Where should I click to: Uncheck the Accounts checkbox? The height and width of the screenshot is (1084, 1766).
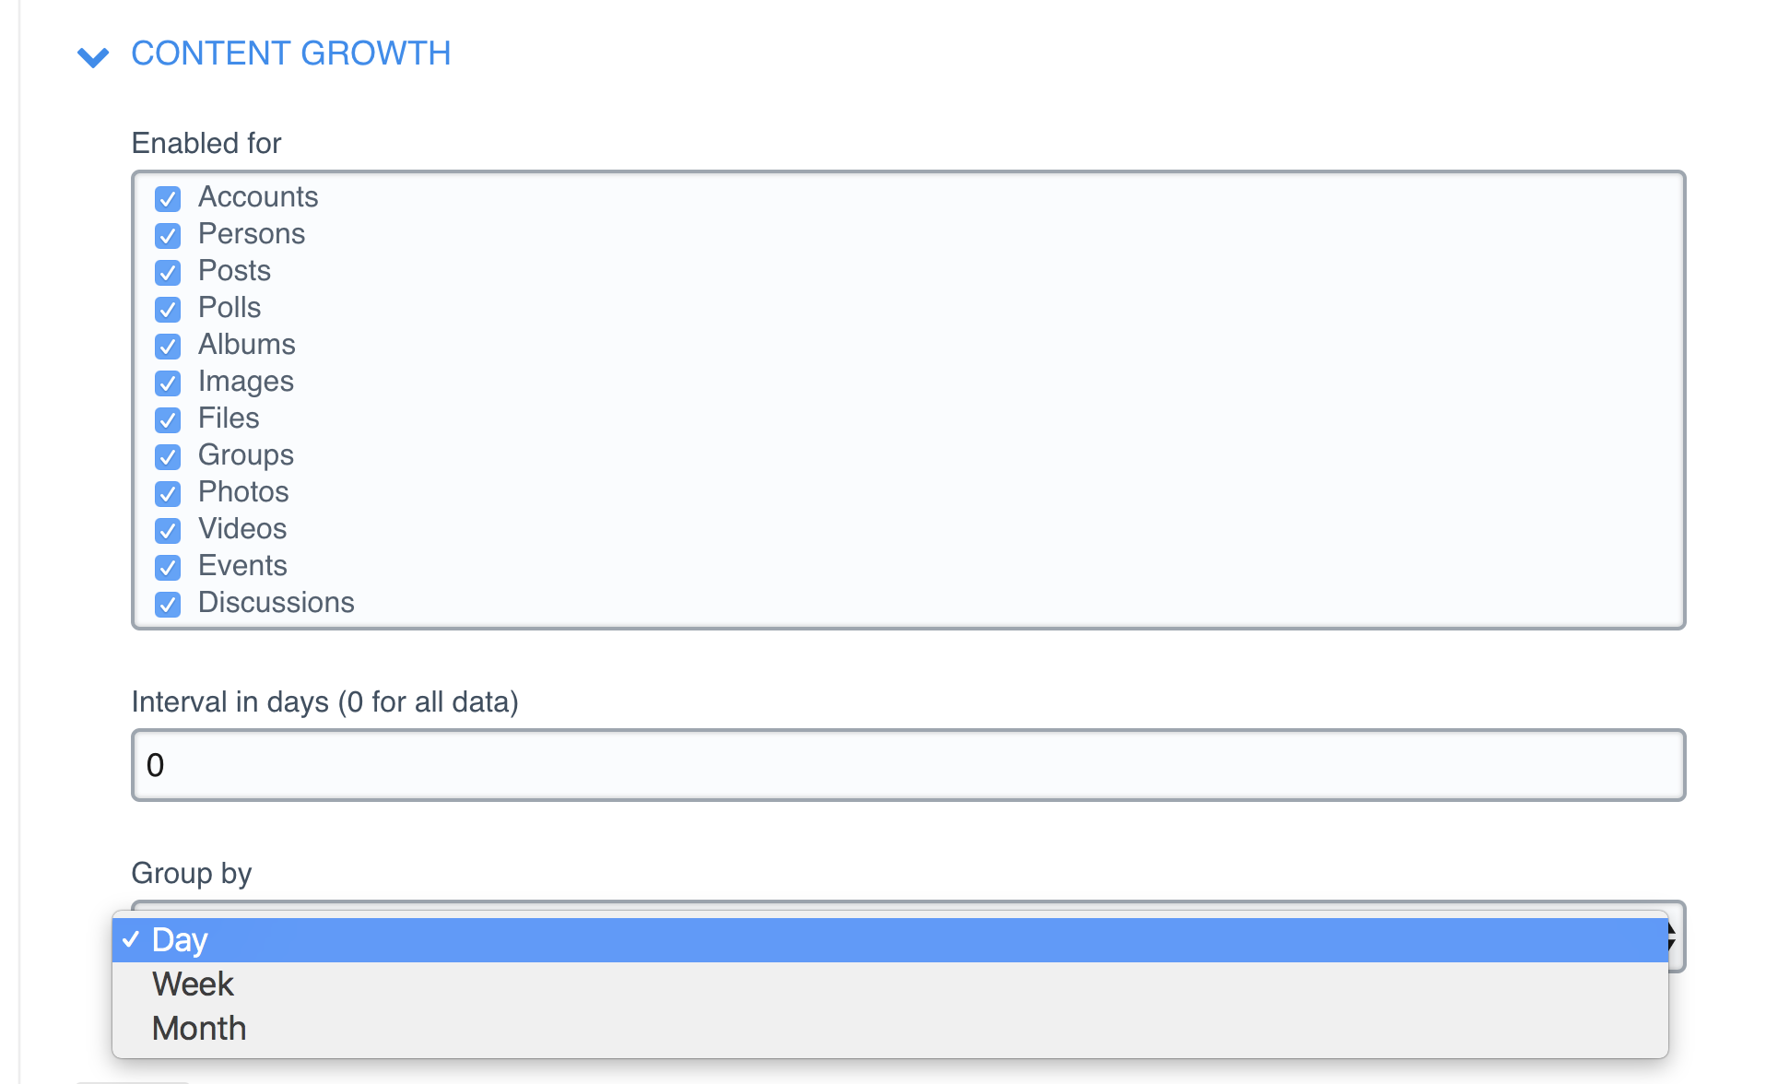pyautogui.click(x=168, y=198)
